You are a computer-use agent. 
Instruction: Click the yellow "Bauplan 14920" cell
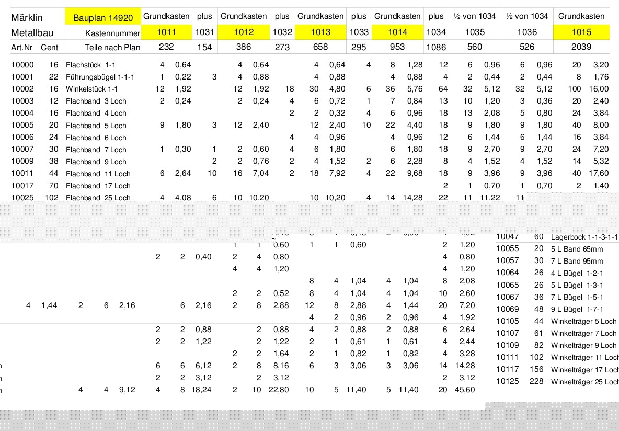103,17
